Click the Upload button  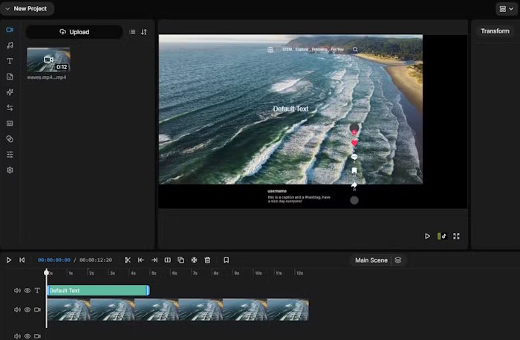[74, 32]
